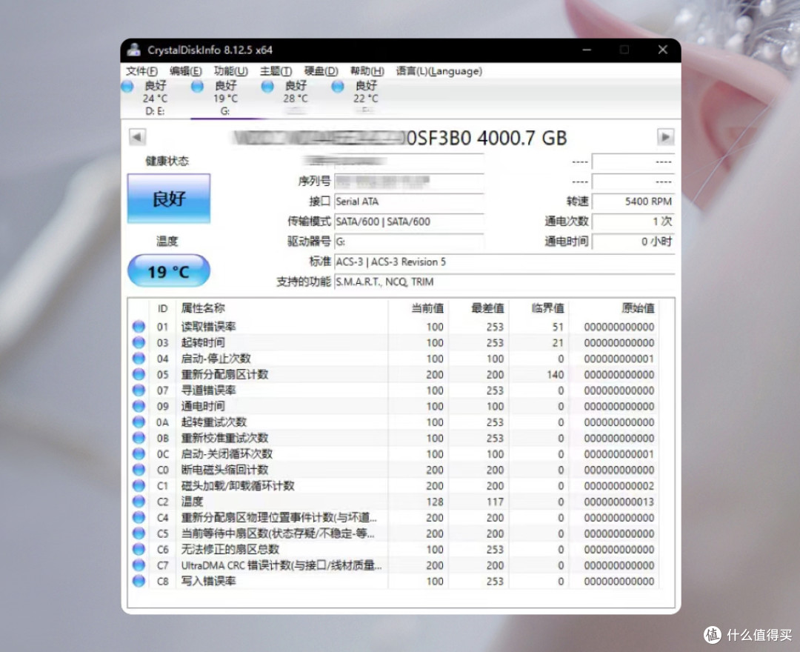Click status orb for C8 写入错误率
Screen dimensions: 800x652
139,581
